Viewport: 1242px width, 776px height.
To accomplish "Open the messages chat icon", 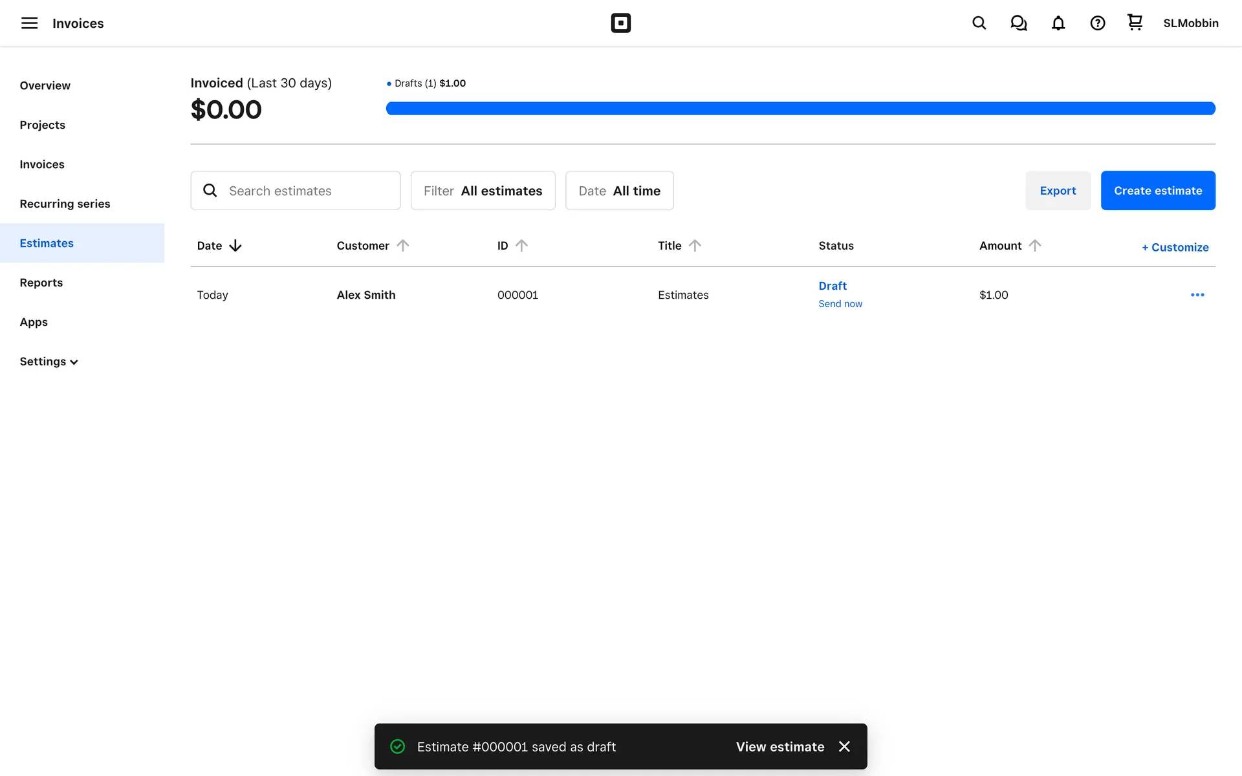I will (x=1018, y=23).
